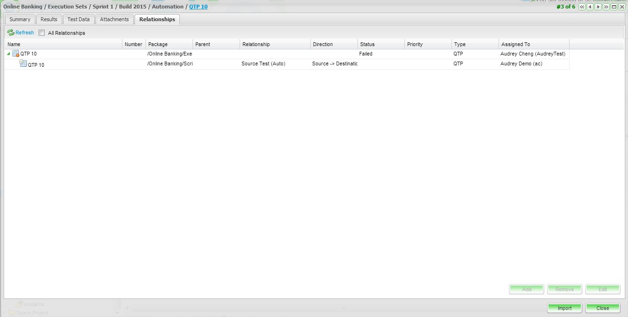Switch to the Summary tab
Image resolution: width=628 pixels, height=317 pixels.
tap(20, 19)
